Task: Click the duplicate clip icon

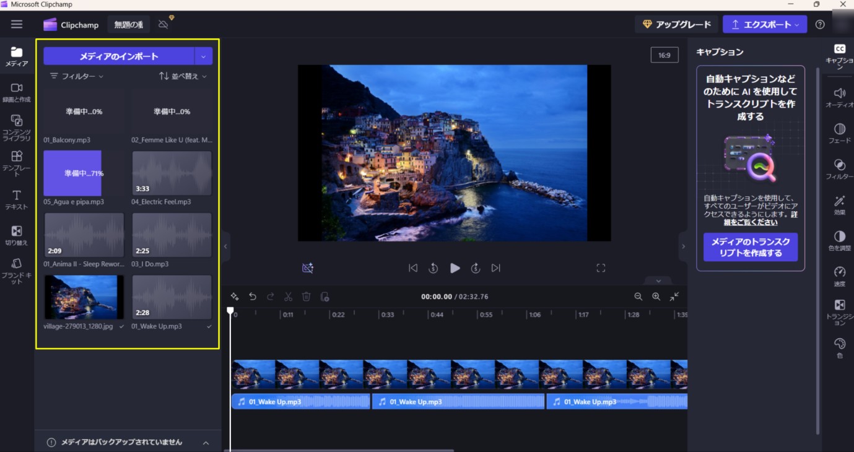Action: (325, 297)
